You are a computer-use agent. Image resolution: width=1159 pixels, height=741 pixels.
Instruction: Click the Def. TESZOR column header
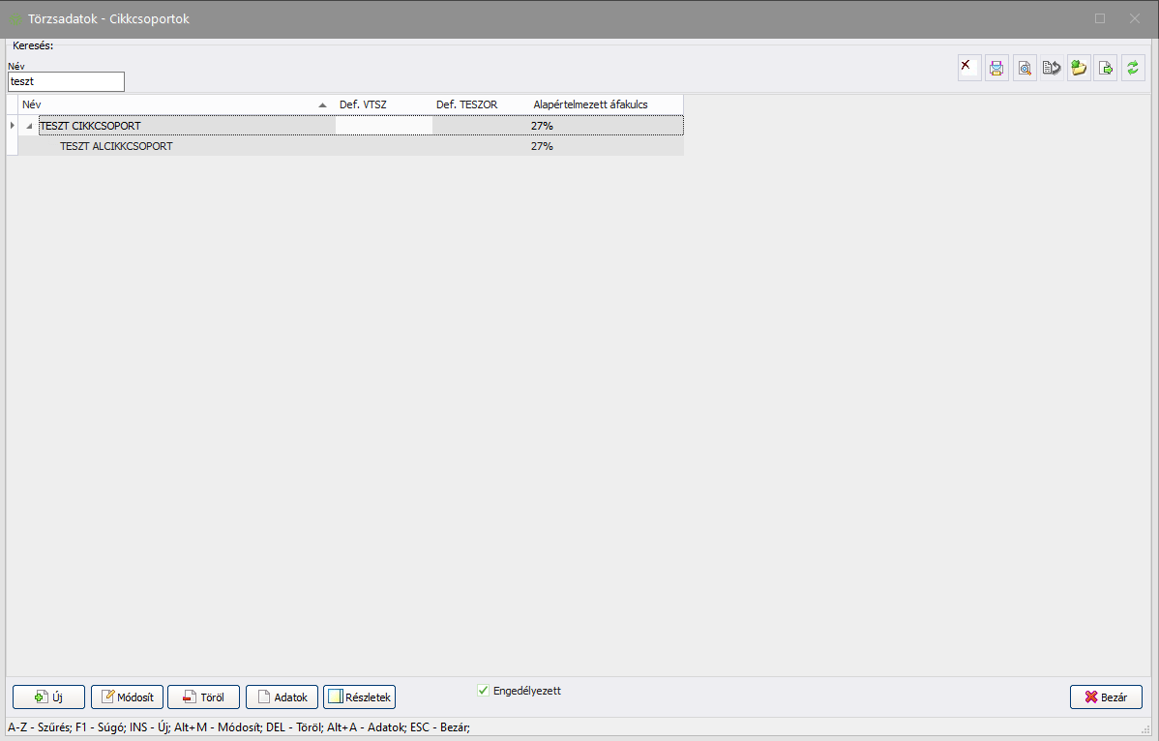coord(466,104)
